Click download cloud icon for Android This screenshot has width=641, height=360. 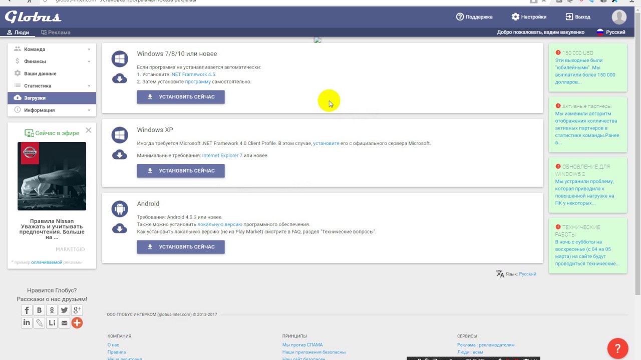pos(120,228)
